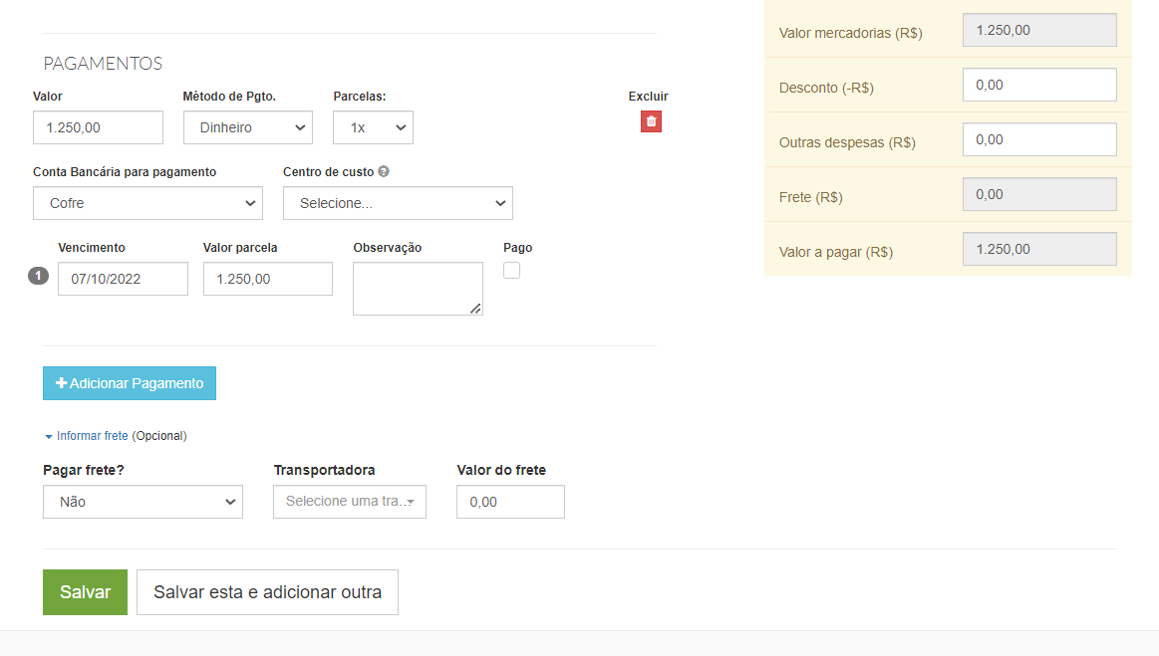Screen dimensions: 1159x656
Task: Collapse the Informar frete section
Action: coord(92,436)
